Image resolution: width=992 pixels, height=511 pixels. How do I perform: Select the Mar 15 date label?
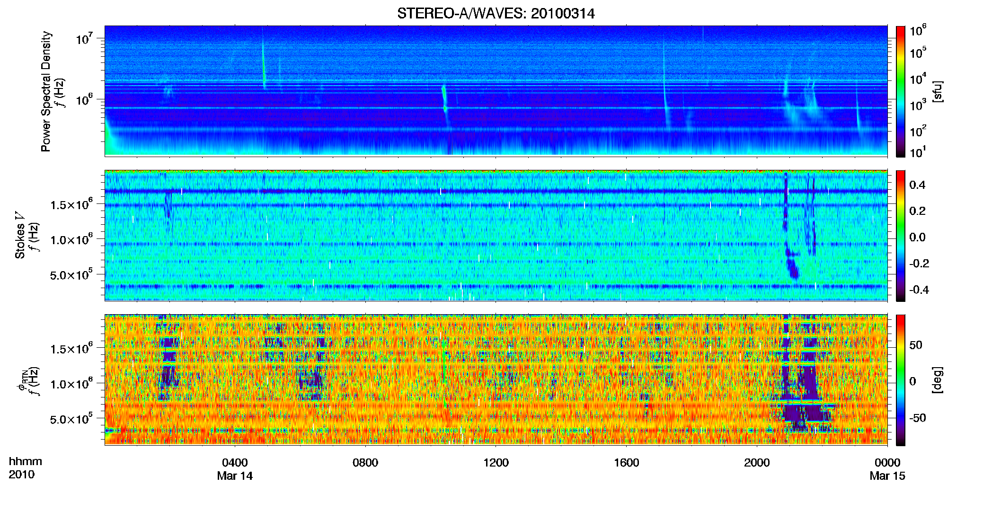(887, 476)
